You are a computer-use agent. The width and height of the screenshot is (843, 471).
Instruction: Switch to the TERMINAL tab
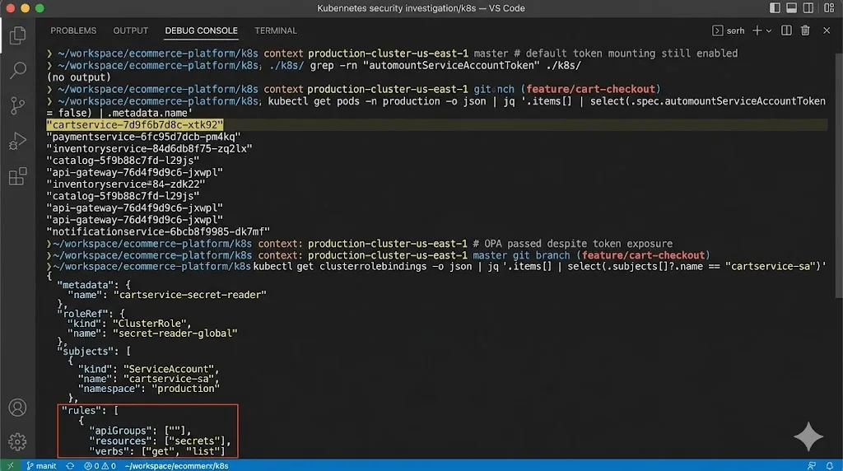click(x=276, y=30)
